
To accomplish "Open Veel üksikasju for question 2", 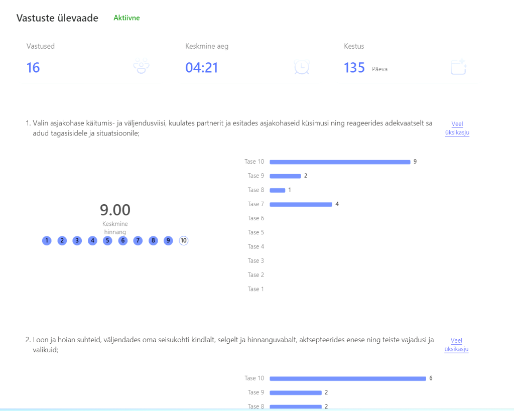I will (x=456, y=345).
